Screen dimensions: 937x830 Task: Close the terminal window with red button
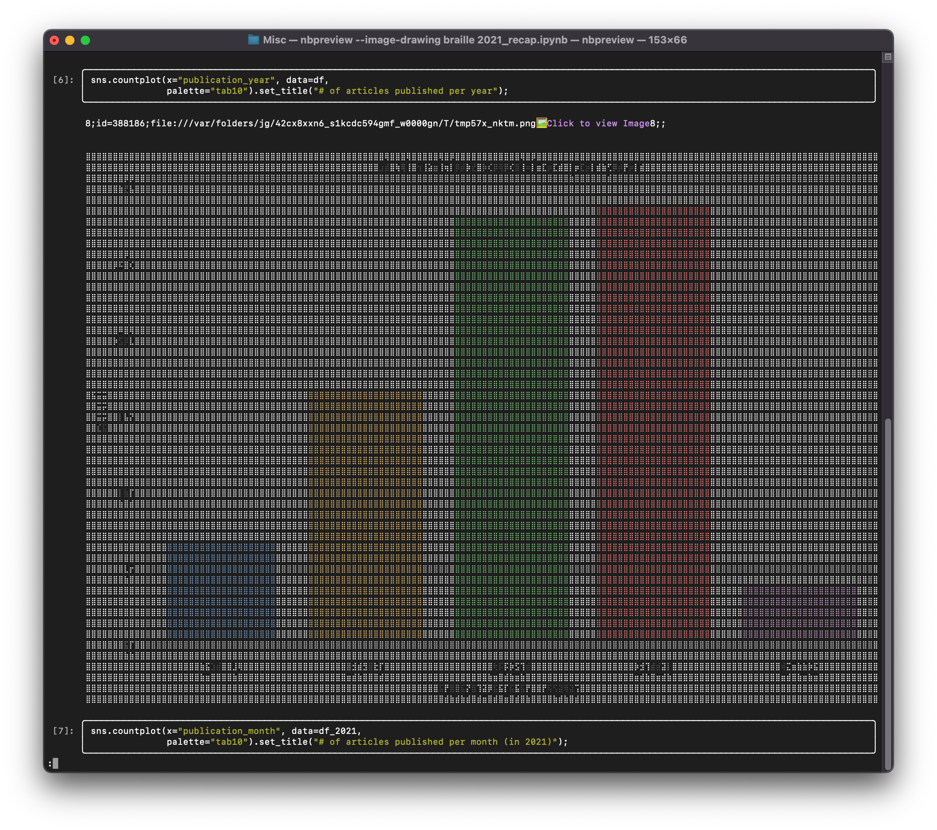coord(55,40)
